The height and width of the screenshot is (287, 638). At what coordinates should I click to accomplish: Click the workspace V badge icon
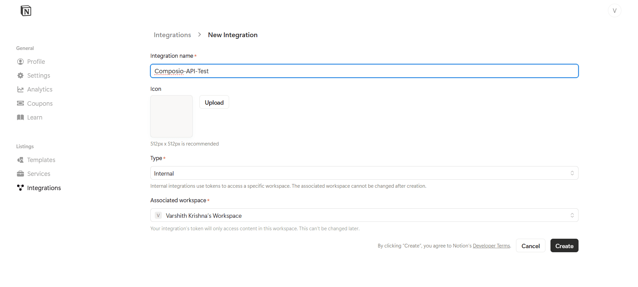(158, 215)
